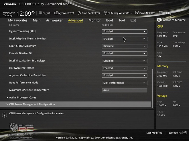
Task: Click the Hardware Monitor screen icon
Action: pos(159,20)
